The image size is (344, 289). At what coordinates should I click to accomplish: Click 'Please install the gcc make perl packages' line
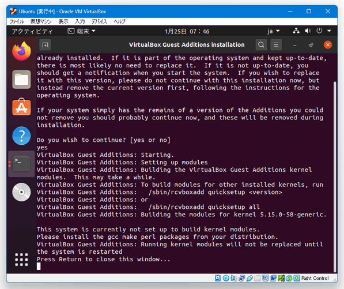(x=157, y=237)
